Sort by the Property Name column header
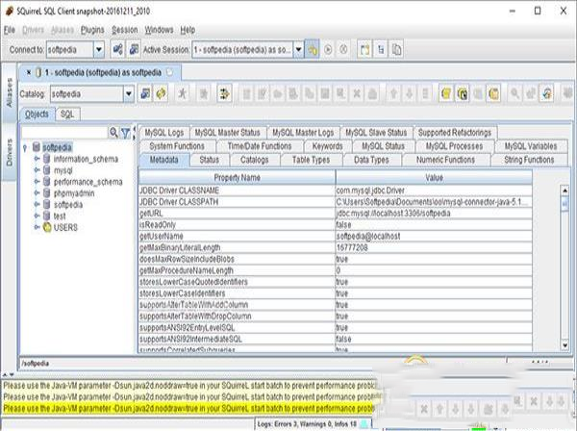 coord(237,177)
